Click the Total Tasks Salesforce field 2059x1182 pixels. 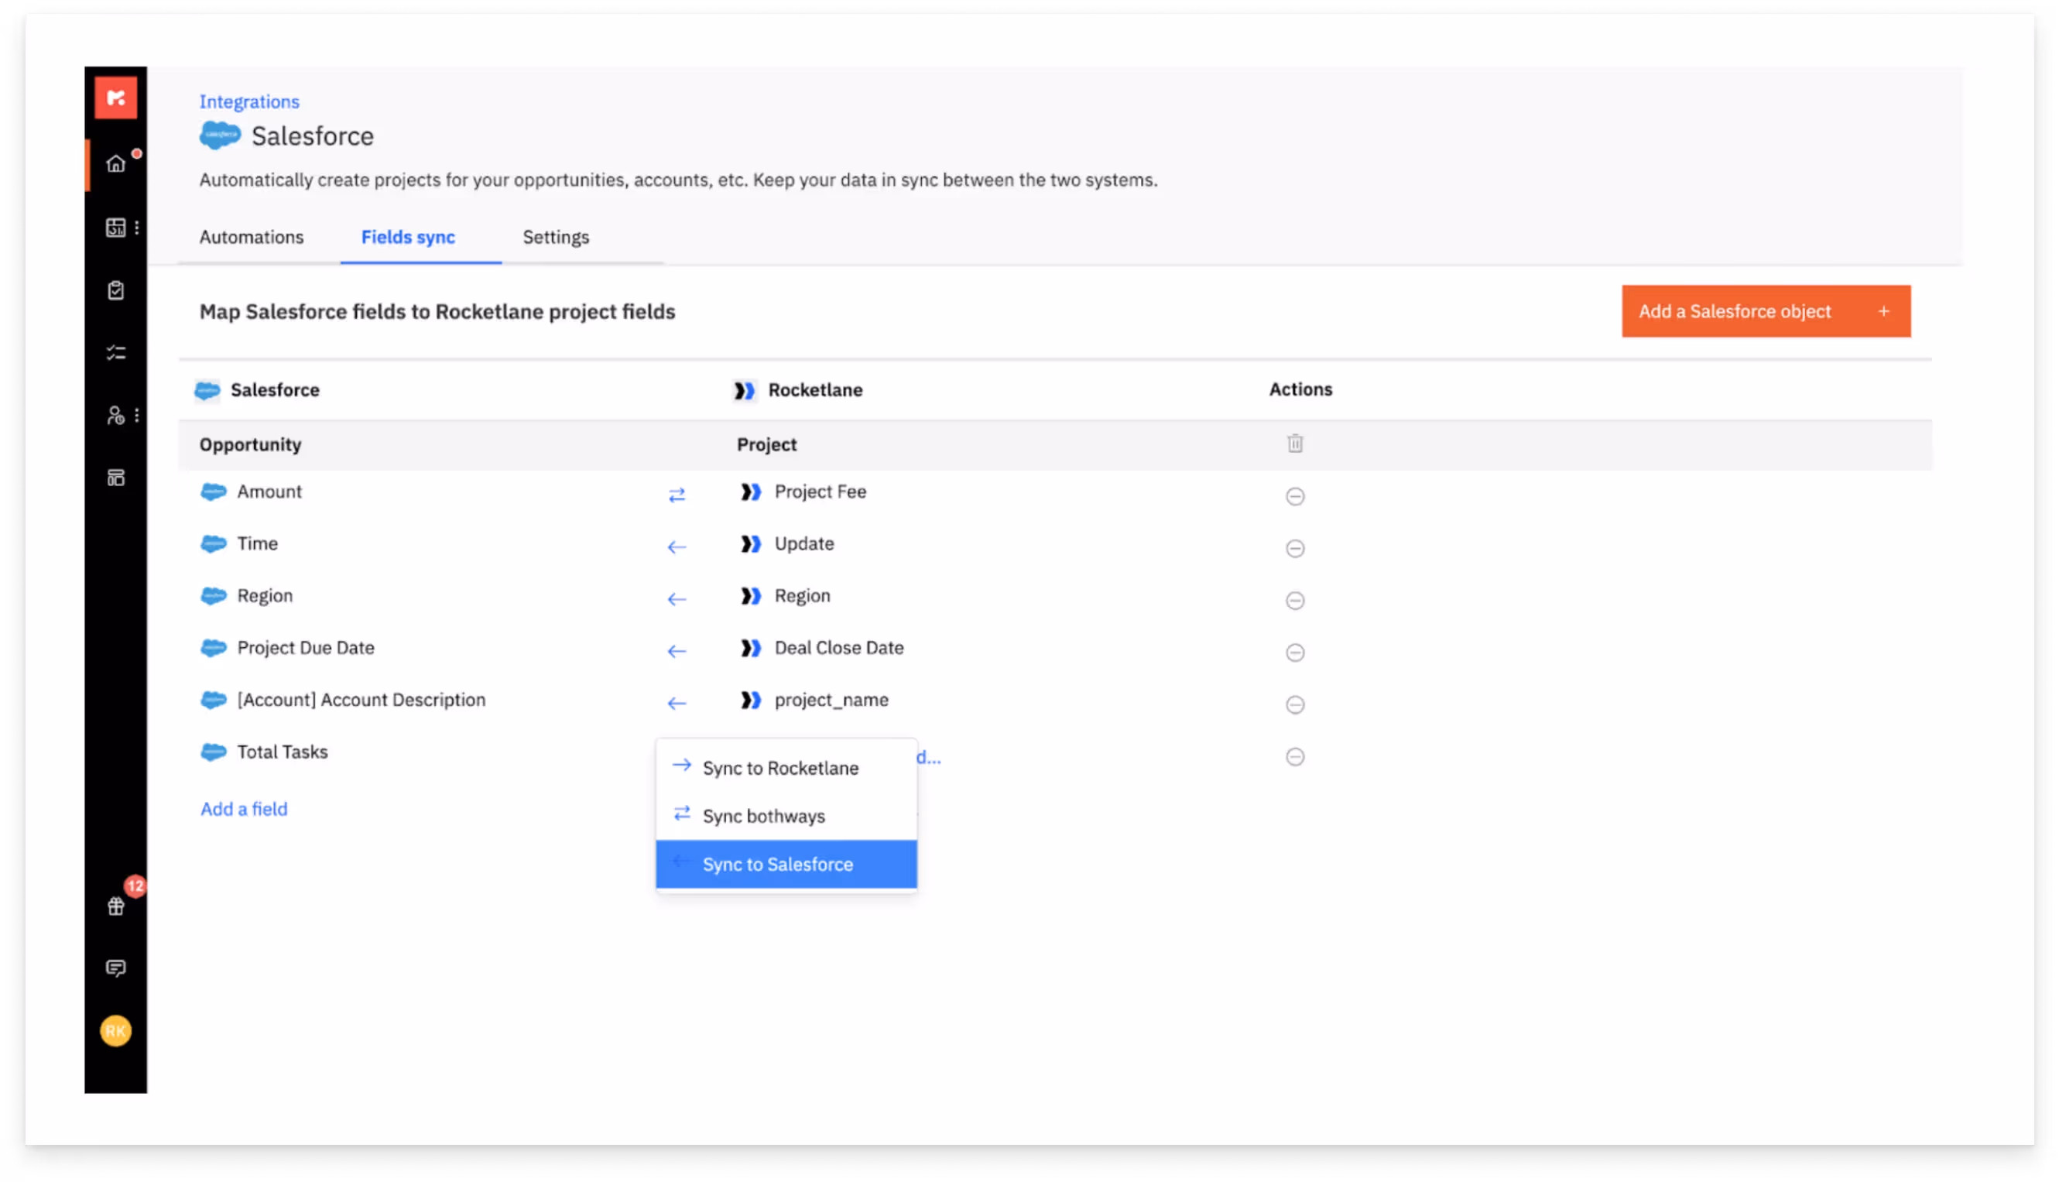click(282, 752)
